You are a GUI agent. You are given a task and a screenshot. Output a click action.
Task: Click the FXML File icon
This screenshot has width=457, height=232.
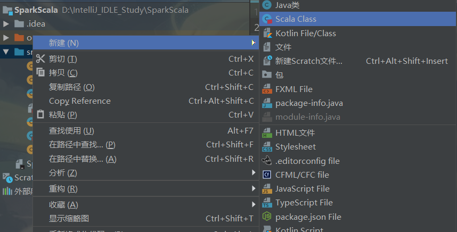coord(267,89)
